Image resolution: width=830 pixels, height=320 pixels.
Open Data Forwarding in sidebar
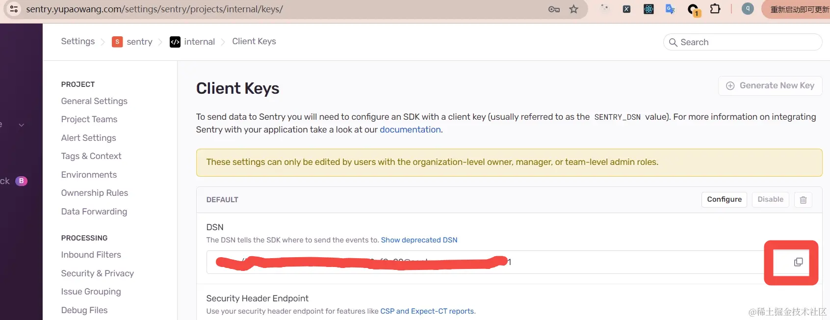[x=94, y=212]
